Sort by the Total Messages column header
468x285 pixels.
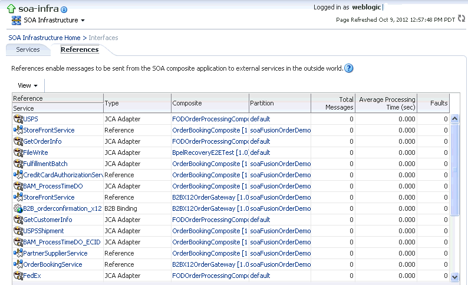click(333, 103)
